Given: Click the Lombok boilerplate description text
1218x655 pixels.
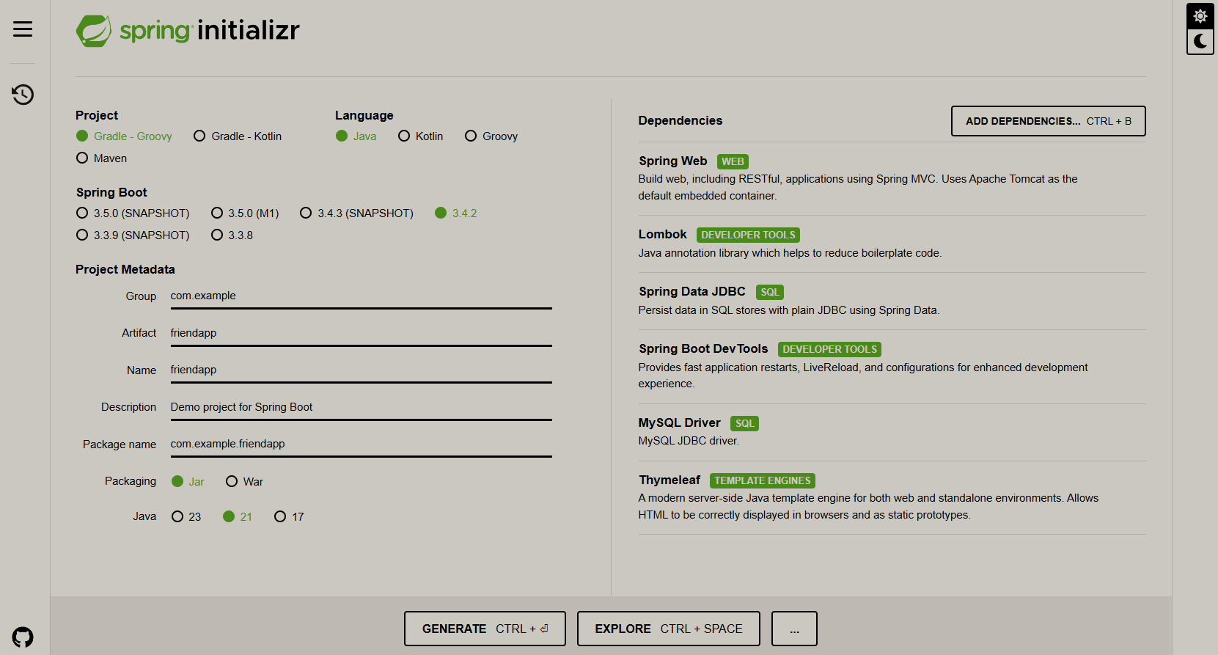Looking at the screenshot, I should (790, 253).
